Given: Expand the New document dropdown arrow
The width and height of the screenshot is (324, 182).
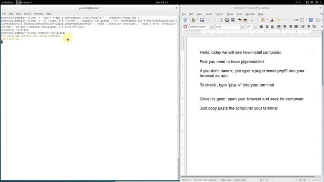Looking at the screenshot, I should coord(189,20).
